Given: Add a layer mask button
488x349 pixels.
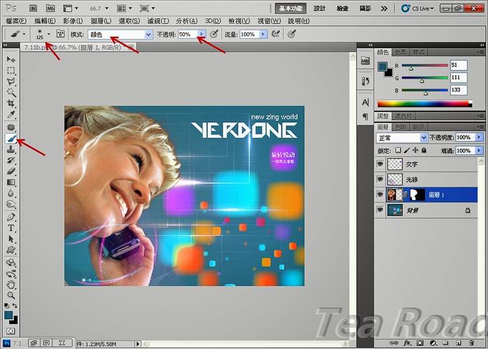Looking at the screenshot, I should (x=420, y=343).
